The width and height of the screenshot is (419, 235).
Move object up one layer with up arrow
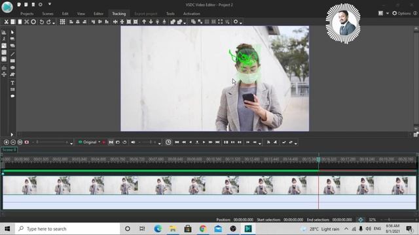144,22
